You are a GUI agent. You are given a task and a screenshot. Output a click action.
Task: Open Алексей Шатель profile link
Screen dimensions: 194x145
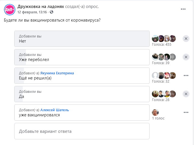point(55,110)
